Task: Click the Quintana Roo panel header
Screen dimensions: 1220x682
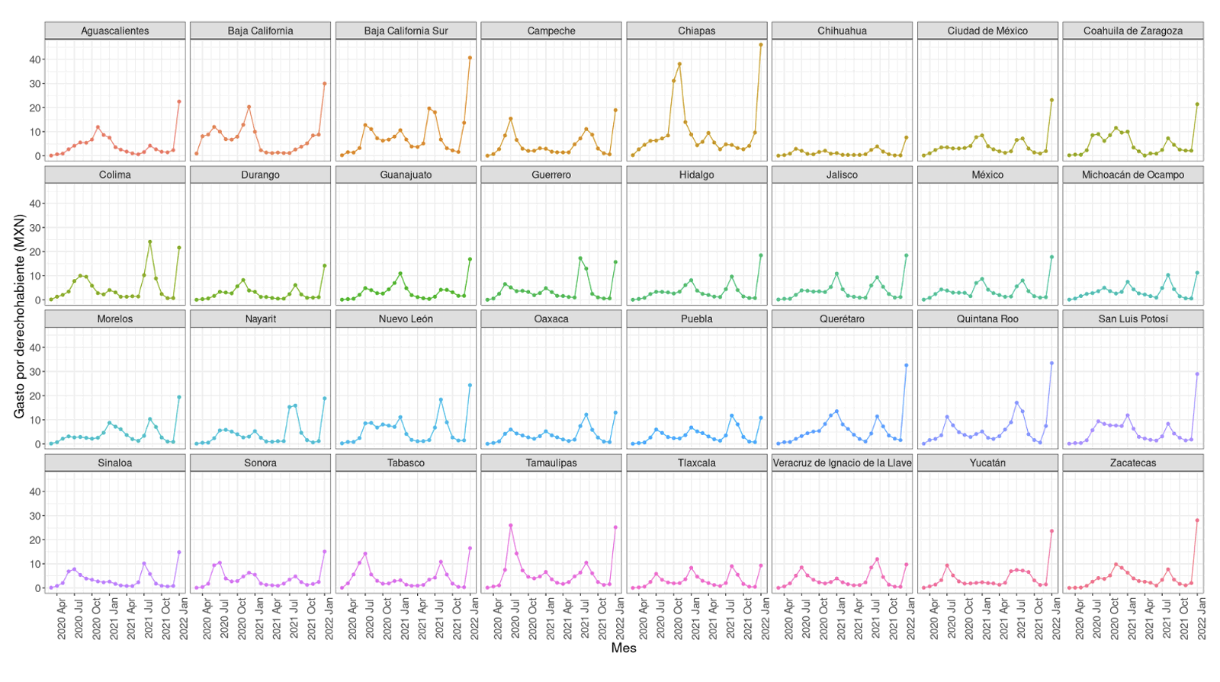Action: tap(987, 319)
